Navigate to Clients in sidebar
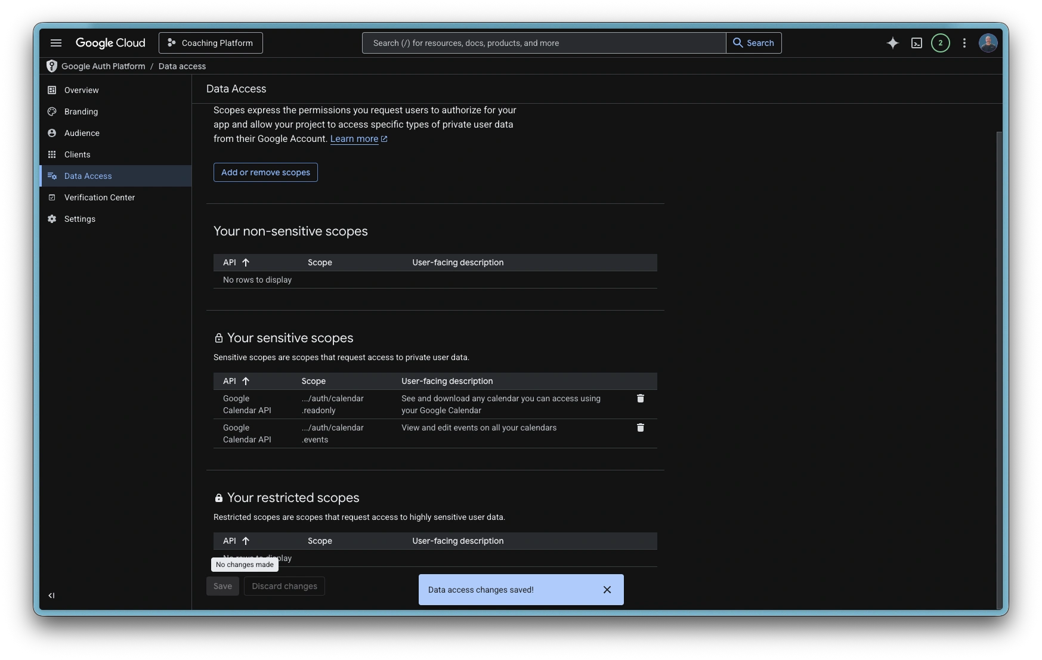The image size is (1042, 660). (78, 154)
